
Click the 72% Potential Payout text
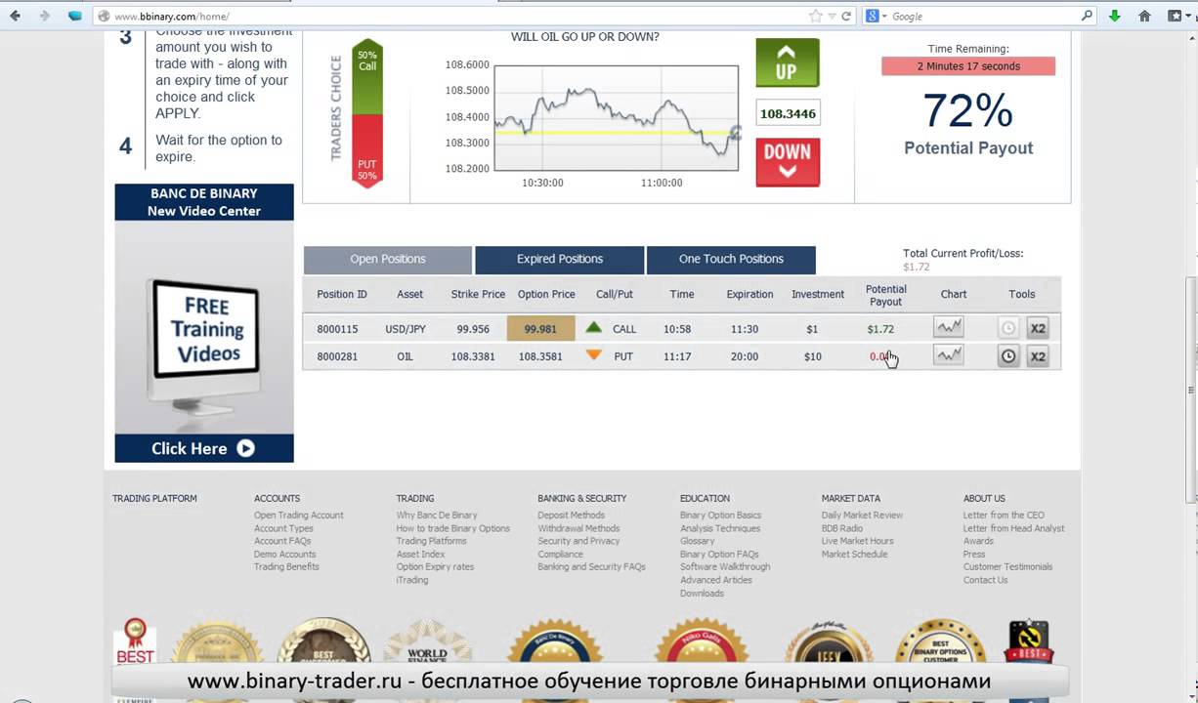click(968, 123)
